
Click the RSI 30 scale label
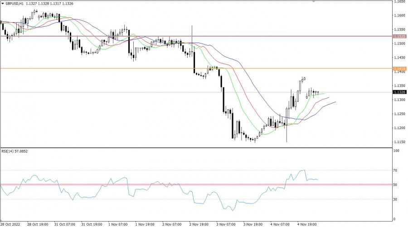pyautogui.click(x=396, y=199)
